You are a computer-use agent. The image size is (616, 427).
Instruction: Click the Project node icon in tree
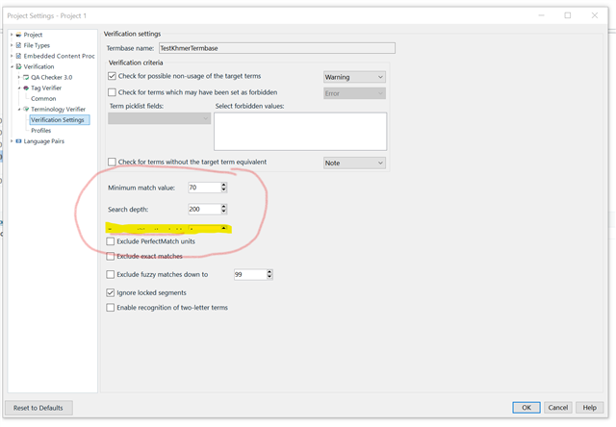[x=18, y=35]
